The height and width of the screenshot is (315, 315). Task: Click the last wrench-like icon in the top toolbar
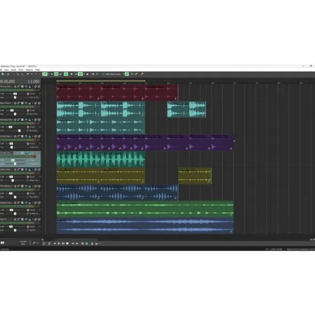point(142,74)
